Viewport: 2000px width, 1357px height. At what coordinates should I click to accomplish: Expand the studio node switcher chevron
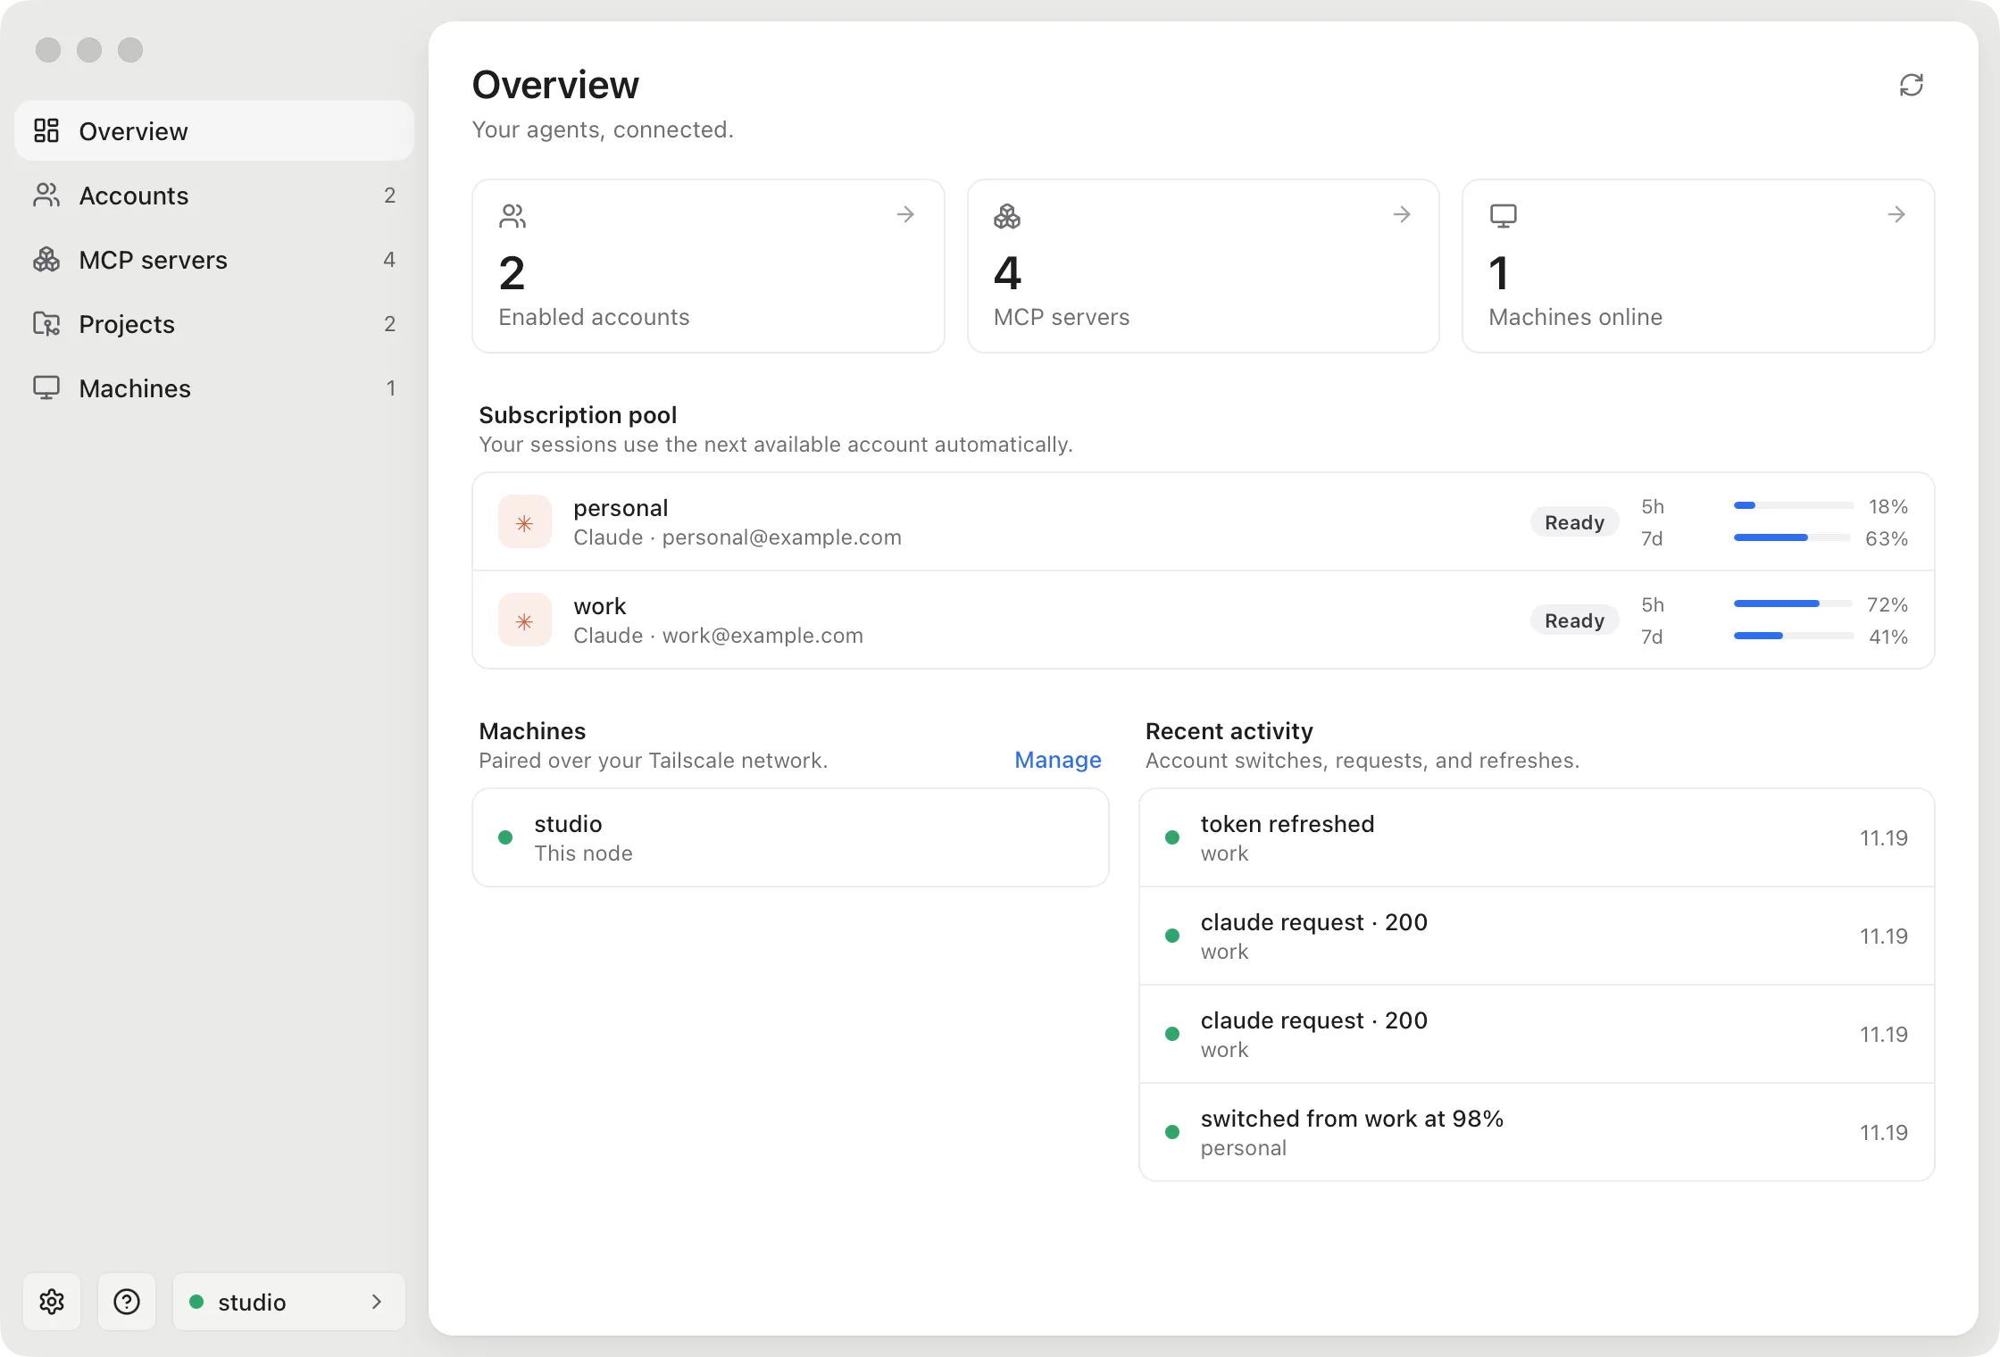377,1302
